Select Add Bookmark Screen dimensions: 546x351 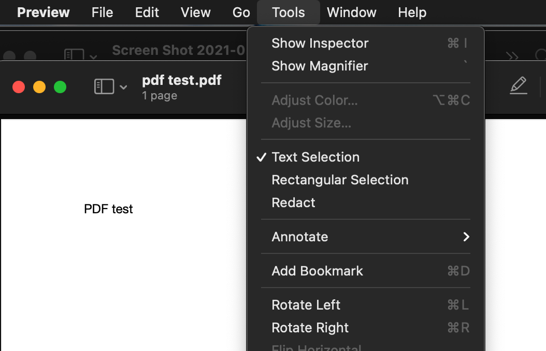tap(317, 271)
